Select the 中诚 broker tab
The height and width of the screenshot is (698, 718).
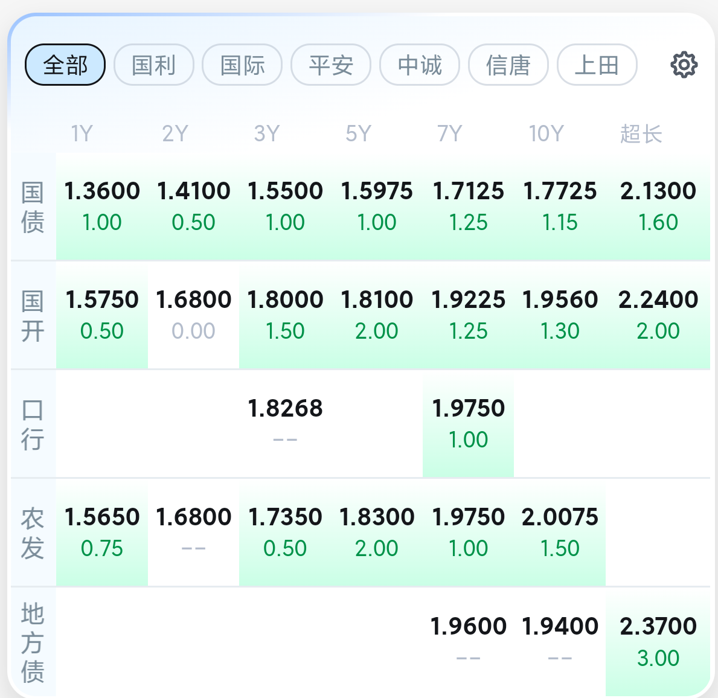pyautogui.click(x=420, y=65)
